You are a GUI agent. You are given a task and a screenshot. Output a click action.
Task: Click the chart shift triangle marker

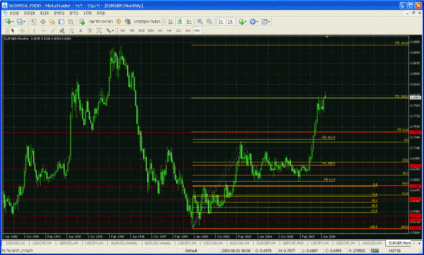[x=327, y=37]
